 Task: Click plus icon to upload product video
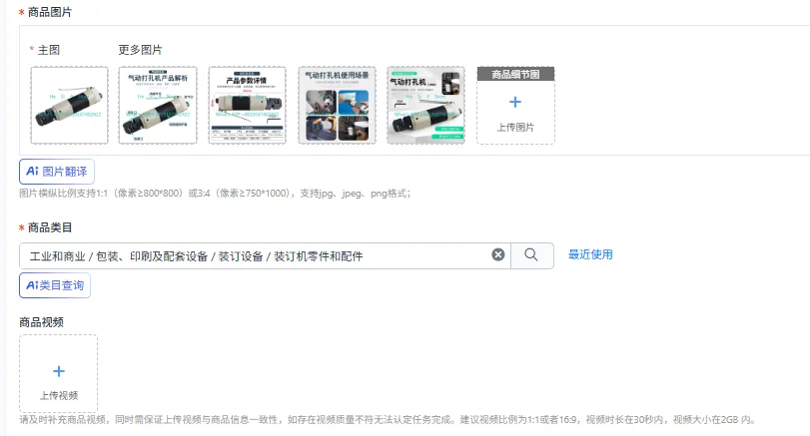(59, 371)
